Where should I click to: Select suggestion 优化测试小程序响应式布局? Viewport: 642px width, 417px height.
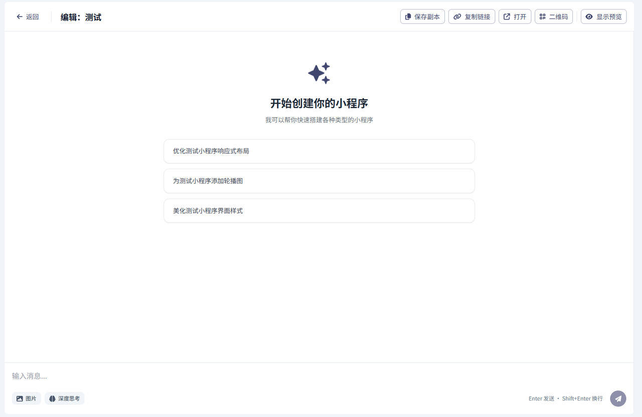point(319,151)
